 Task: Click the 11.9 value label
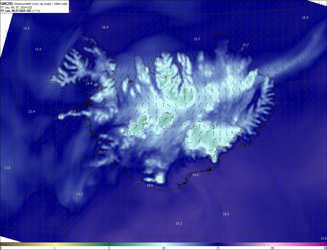(101, 163)
